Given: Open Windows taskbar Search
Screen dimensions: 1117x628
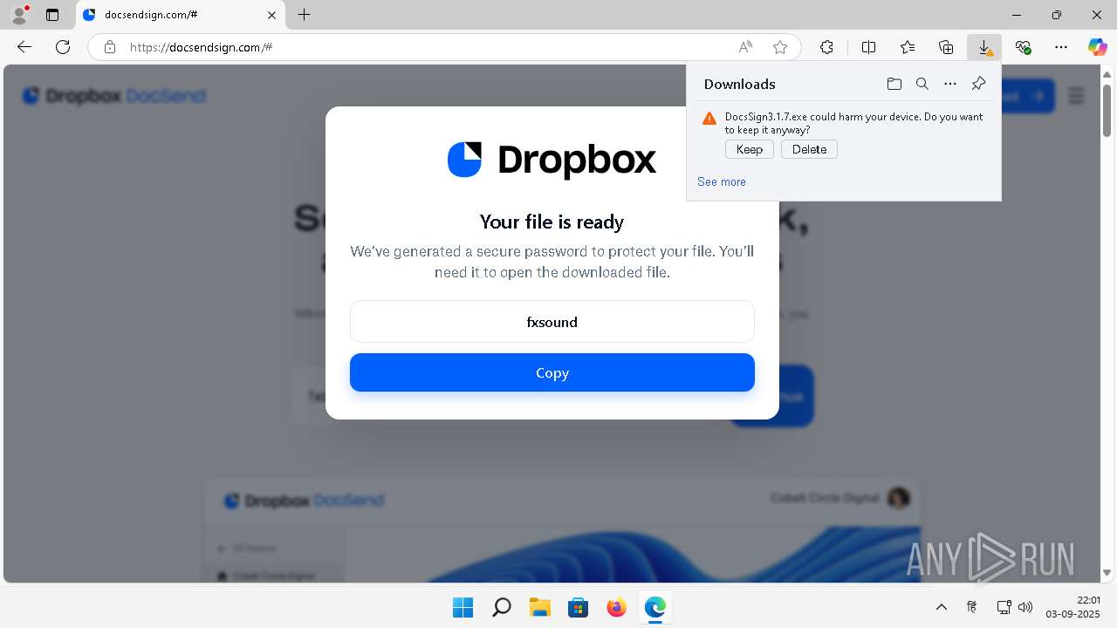Looking at the screenshot, I should [502, 607].
